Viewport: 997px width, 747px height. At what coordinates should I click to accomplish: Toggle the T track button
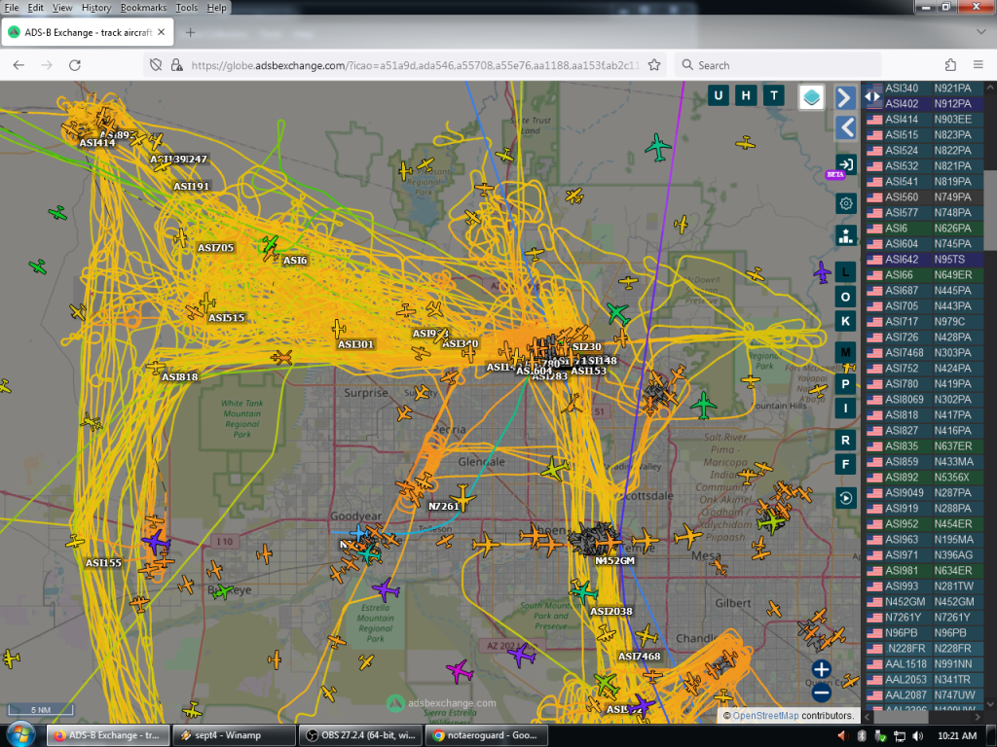tap(774, 96)
